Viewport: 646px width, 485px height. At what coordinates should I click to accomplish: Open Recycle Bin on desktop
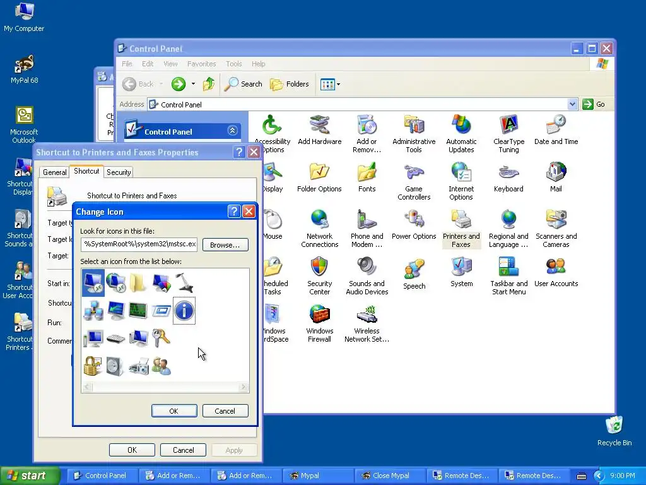tap(614, 431)
